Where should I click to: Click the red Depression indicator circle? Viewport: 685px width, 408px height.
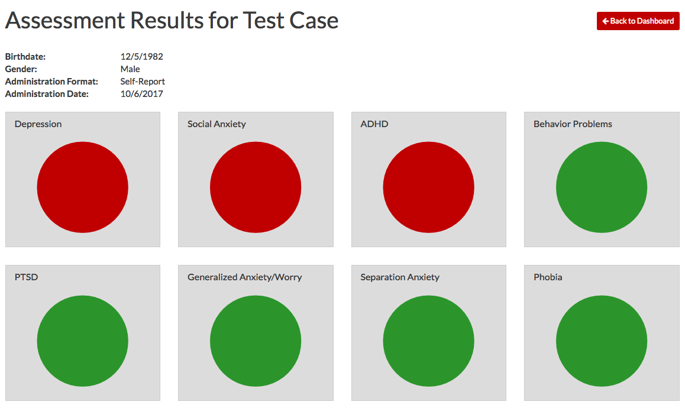point(82,187)
